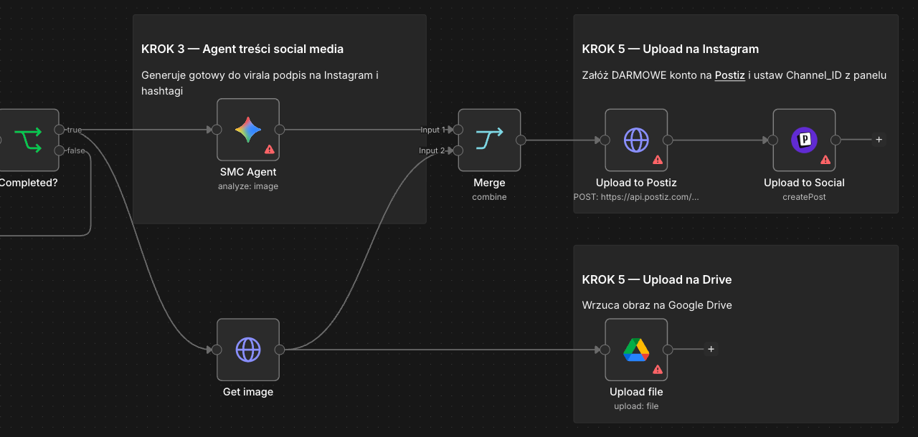Image resolution: width=918 pixels, height=437 pixels.
Task: Select KROK 3 sticky note heading
Action: (x=242, y=49)
